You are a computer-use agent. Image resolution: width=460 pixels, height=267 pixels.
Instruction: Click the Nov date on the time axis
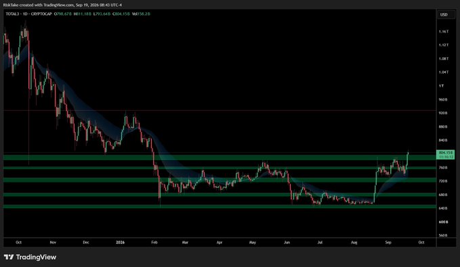pos(53,243)
